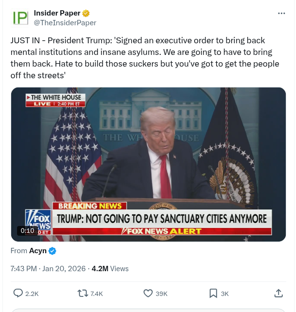The height and width of the screenshot is (312, 296).
Task: Click the post text starting with JUST IN
Action: [145, 58]
